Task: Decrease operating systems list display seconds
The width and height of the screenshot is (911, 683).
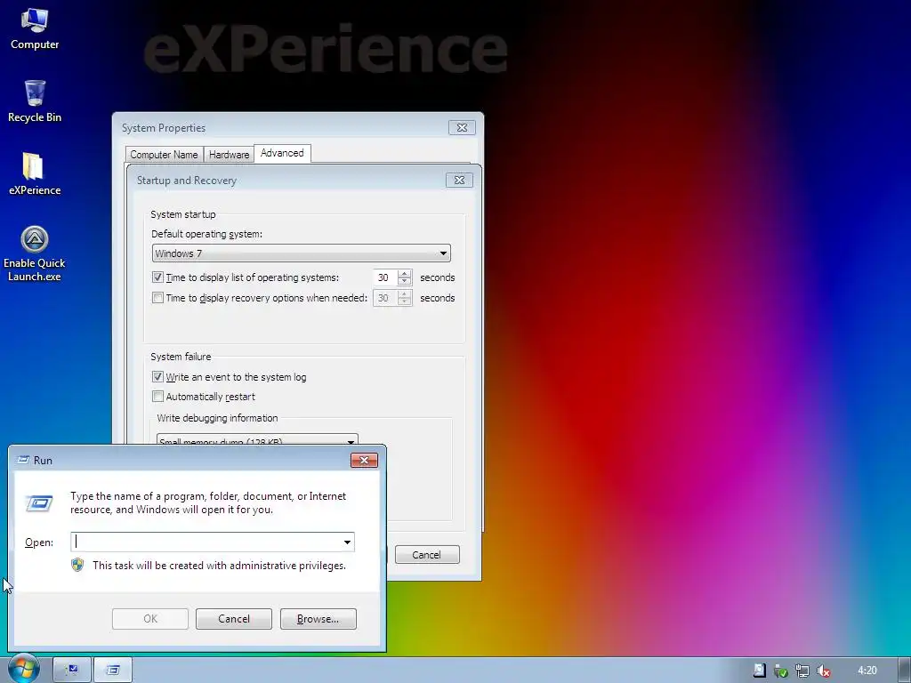Action: (405, 281)
